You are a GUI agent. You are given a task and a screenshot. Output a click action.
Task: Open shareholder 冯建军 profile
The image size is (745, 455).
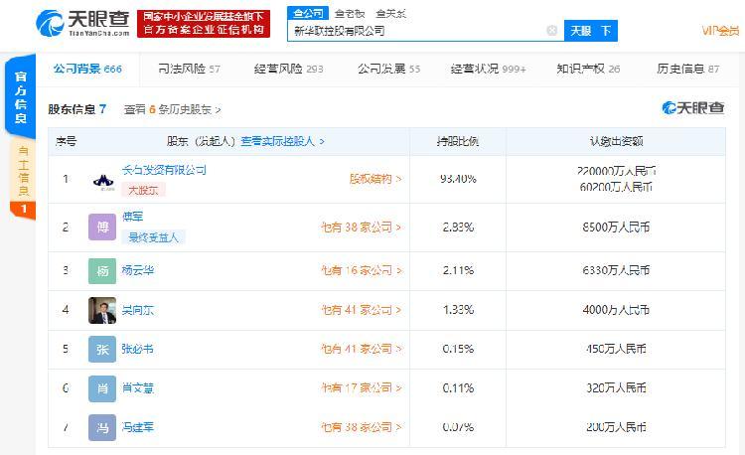pyautogui.click(x=138, y=427)
